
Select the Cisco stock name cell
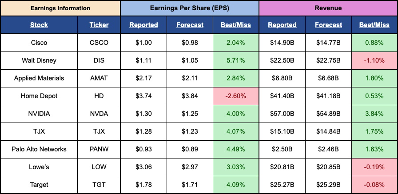point(39,43)
